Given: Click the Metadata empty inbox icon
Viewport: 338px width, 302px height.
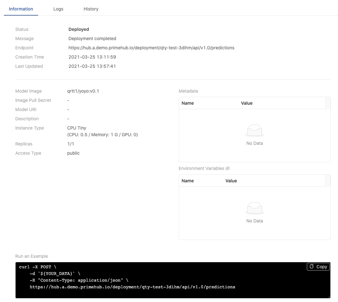Looking at the screenshot, I should coord(255,130).
